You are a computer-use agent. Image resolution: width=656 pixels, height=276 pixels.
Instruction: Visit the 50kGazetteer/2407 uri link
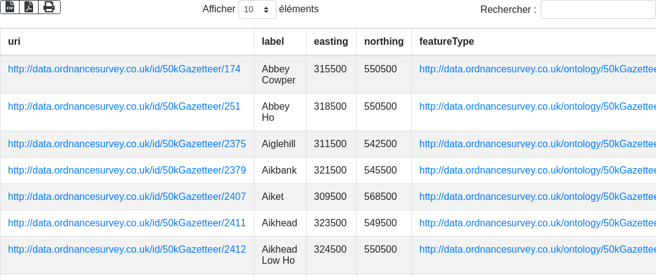[x=127, y=197]
